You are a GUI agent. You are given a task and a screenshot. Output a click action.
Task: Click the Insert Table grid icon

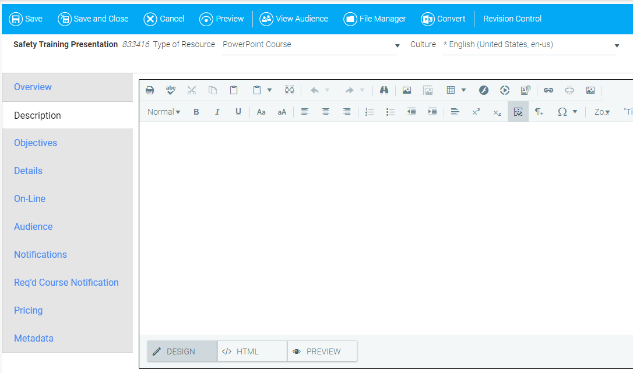pyautogui.click(x=451, y=90)
